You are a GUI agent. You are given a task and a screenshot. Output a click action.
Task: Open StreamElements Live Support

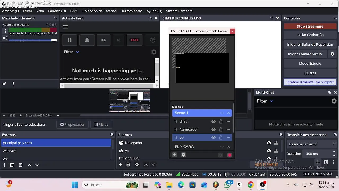[310, 82]
